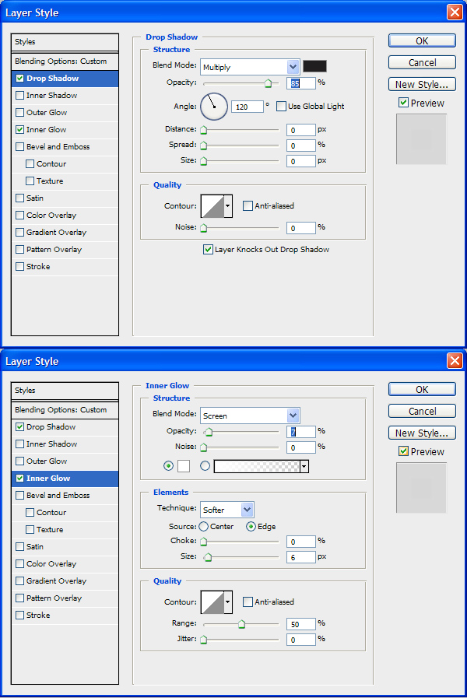The height and width of the screenshot is (698, 467).
Task: Toggle Layer Knocks Out Drop Shadow
Action: tap(208, 249)
